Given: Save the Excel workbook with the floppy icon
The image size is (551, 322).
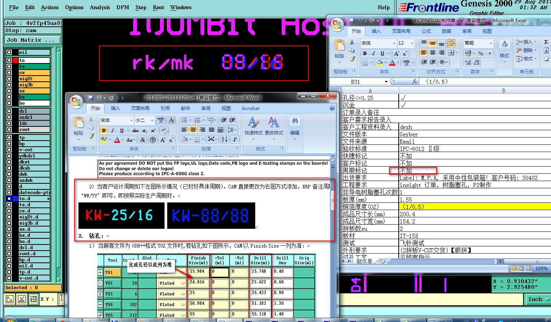Looking at the screenshot, I should (351, 21).
